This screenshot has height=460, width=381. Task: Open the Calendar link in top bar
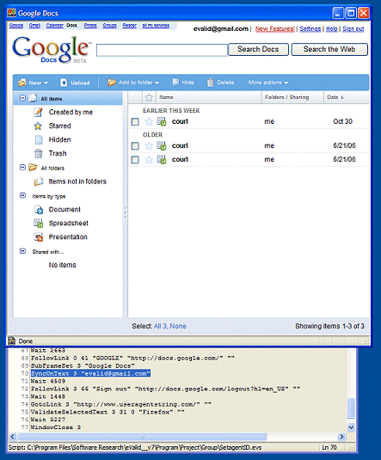pos(54,25)
